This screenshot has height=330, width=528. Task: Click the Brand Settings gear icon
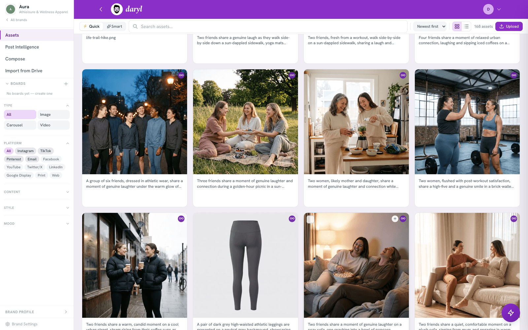click(x=8, y=324)
